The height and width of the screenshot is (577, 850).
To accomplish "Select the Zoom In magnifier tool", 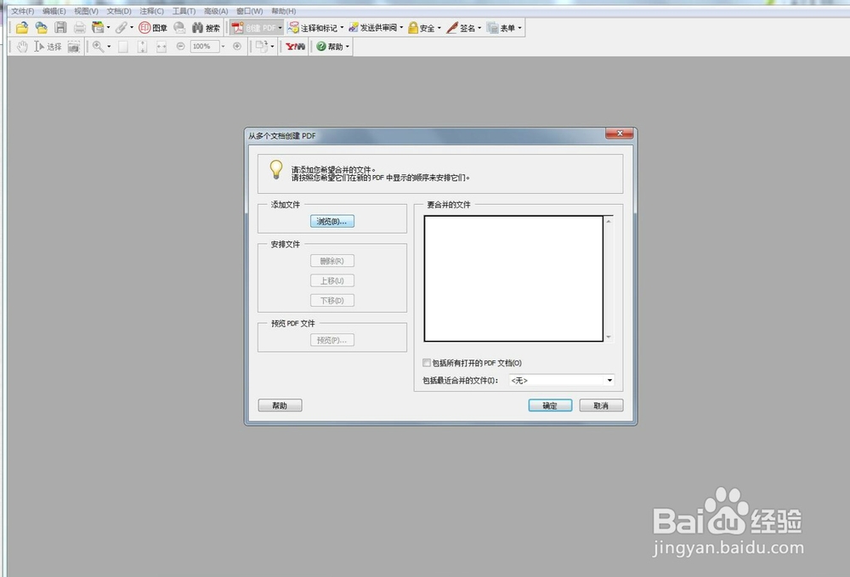I will [98, 47].
